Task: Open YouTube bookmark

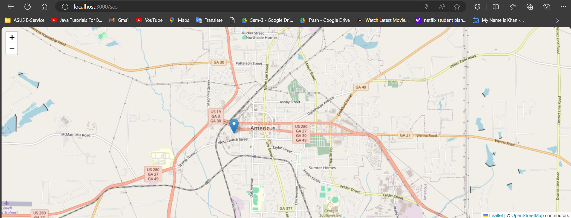Action: pyautogui.click(x=149, y=20)
